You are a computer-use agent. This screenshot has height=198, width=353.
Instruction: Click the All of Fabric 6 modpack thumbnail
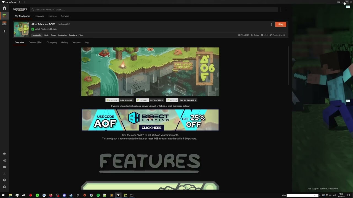(21, 29)
